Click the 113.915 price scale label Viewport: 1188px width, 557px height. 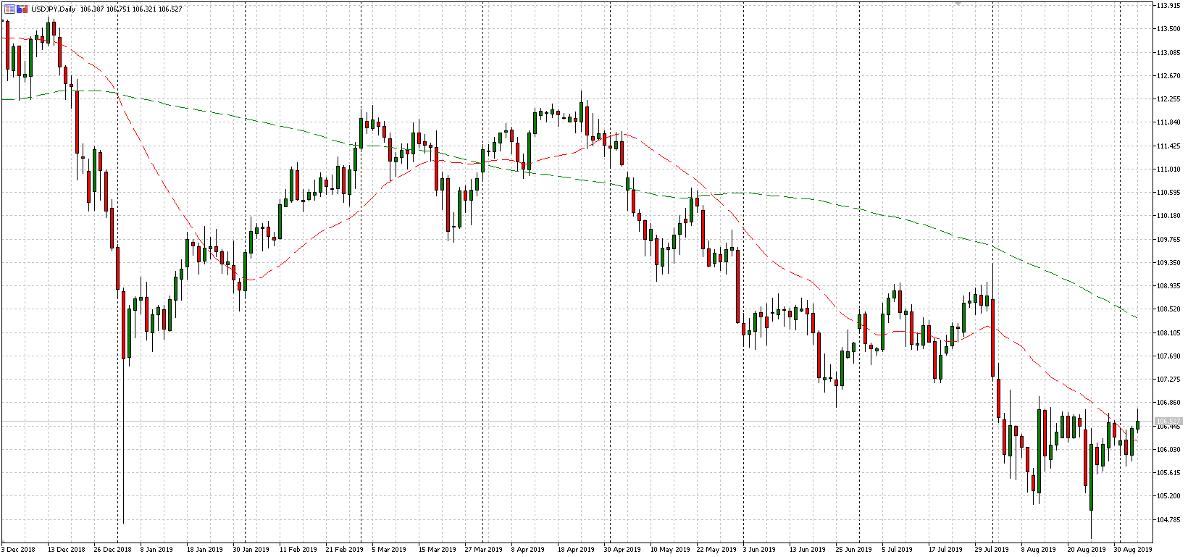pyautogui.click(x=1168, y=6)
